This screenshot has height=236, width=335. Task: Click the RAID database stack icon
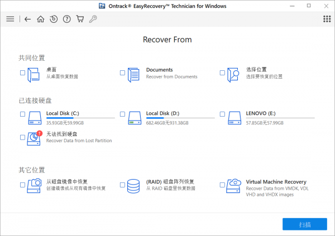pos(133,186)
